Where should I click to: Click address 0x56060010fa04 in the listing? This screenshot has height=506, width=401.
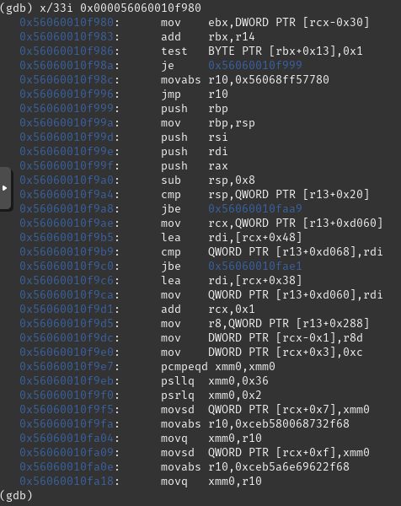(x=67, y=439)
